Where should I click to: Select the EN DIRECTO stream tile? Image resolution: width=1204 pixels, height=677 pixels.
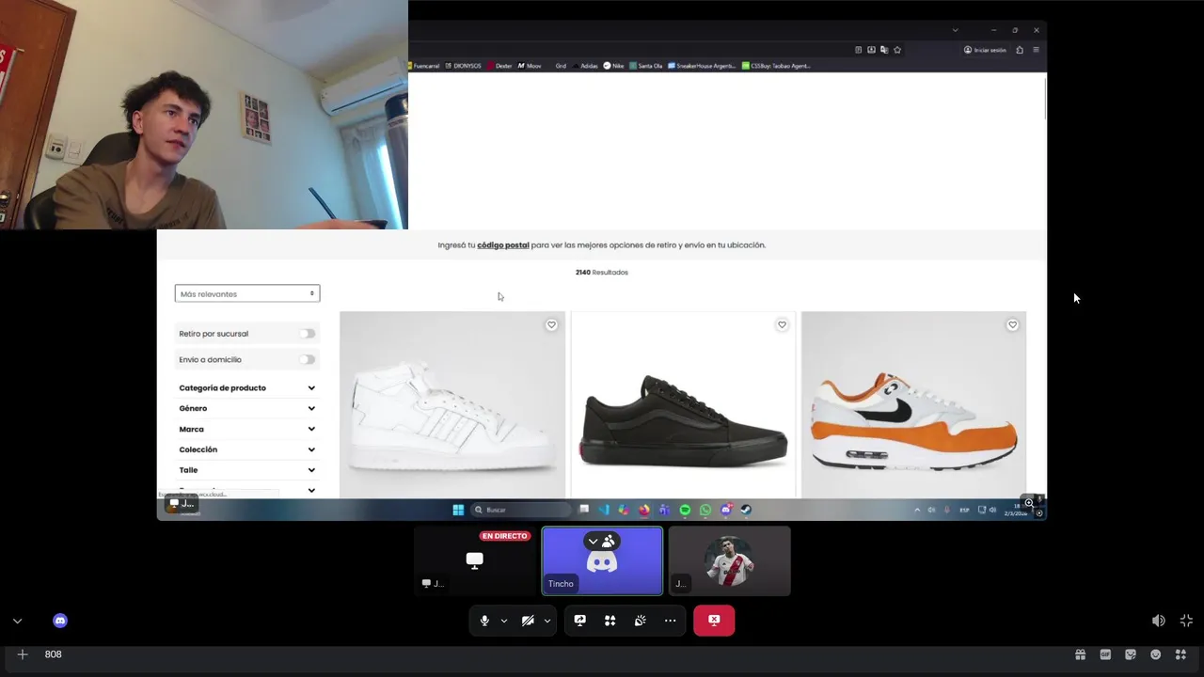point(475,561)
